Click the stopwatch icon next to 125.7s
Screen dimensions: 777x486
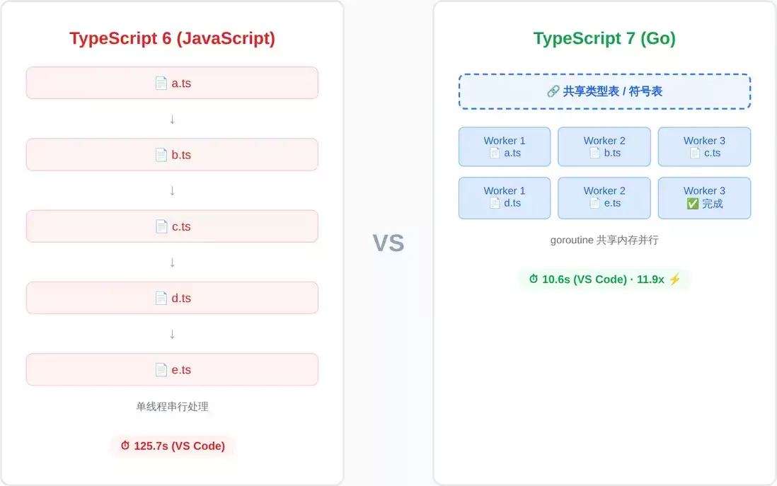point(125,446)
